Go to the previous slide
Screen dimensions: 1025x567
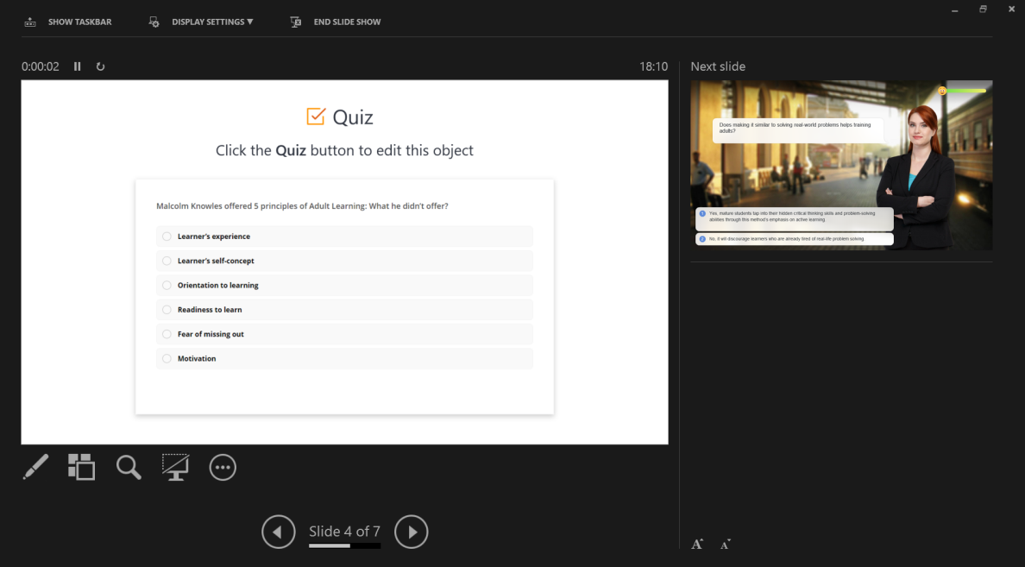279,532
